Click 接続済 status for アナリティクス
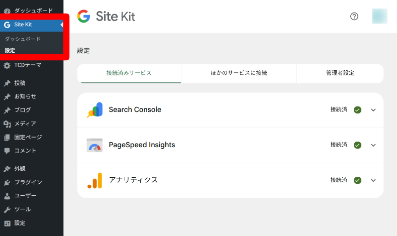 (339, 180)
